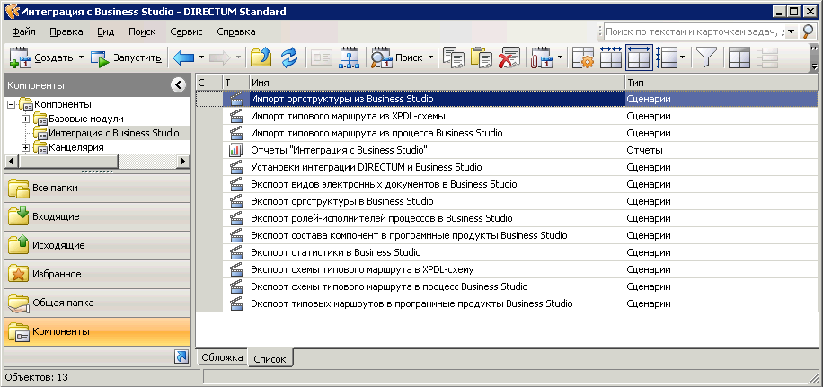Expand the Канцелярия tree node
The width and height of the screenshot is (823, 387).
(26, 147)
